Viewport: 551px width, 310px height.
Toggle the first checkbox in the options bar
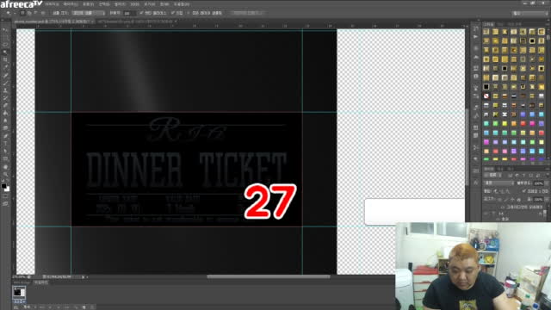141,13
